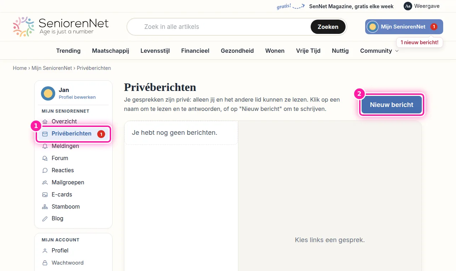Click the Reacties speech bubble icon
Viewport: 456px width, 271px height.
click(x=45, y=170)
